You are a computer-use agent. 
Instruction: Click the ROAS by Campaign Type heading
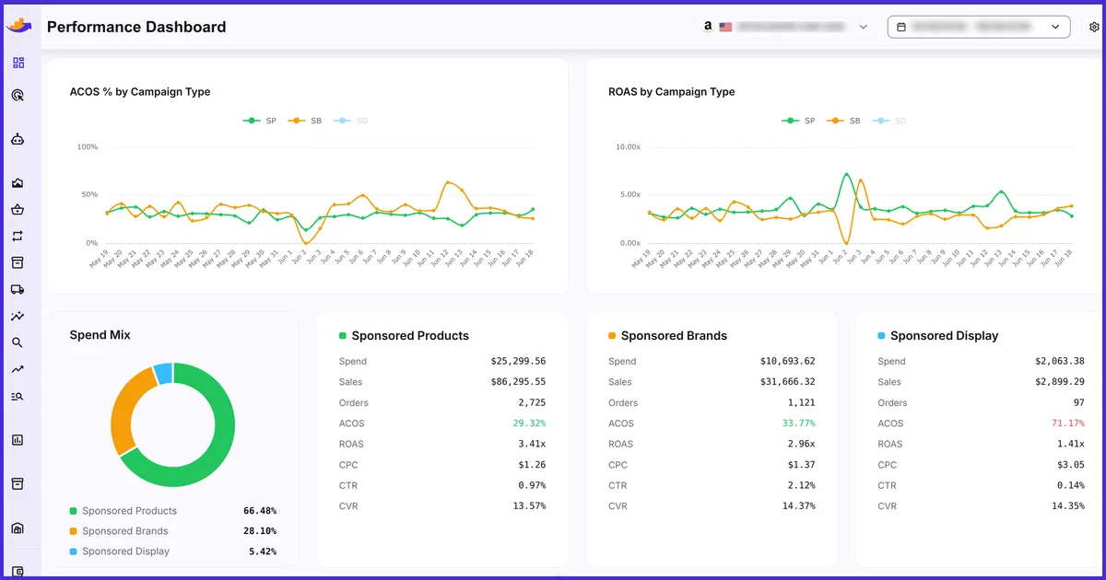[672, 92]
